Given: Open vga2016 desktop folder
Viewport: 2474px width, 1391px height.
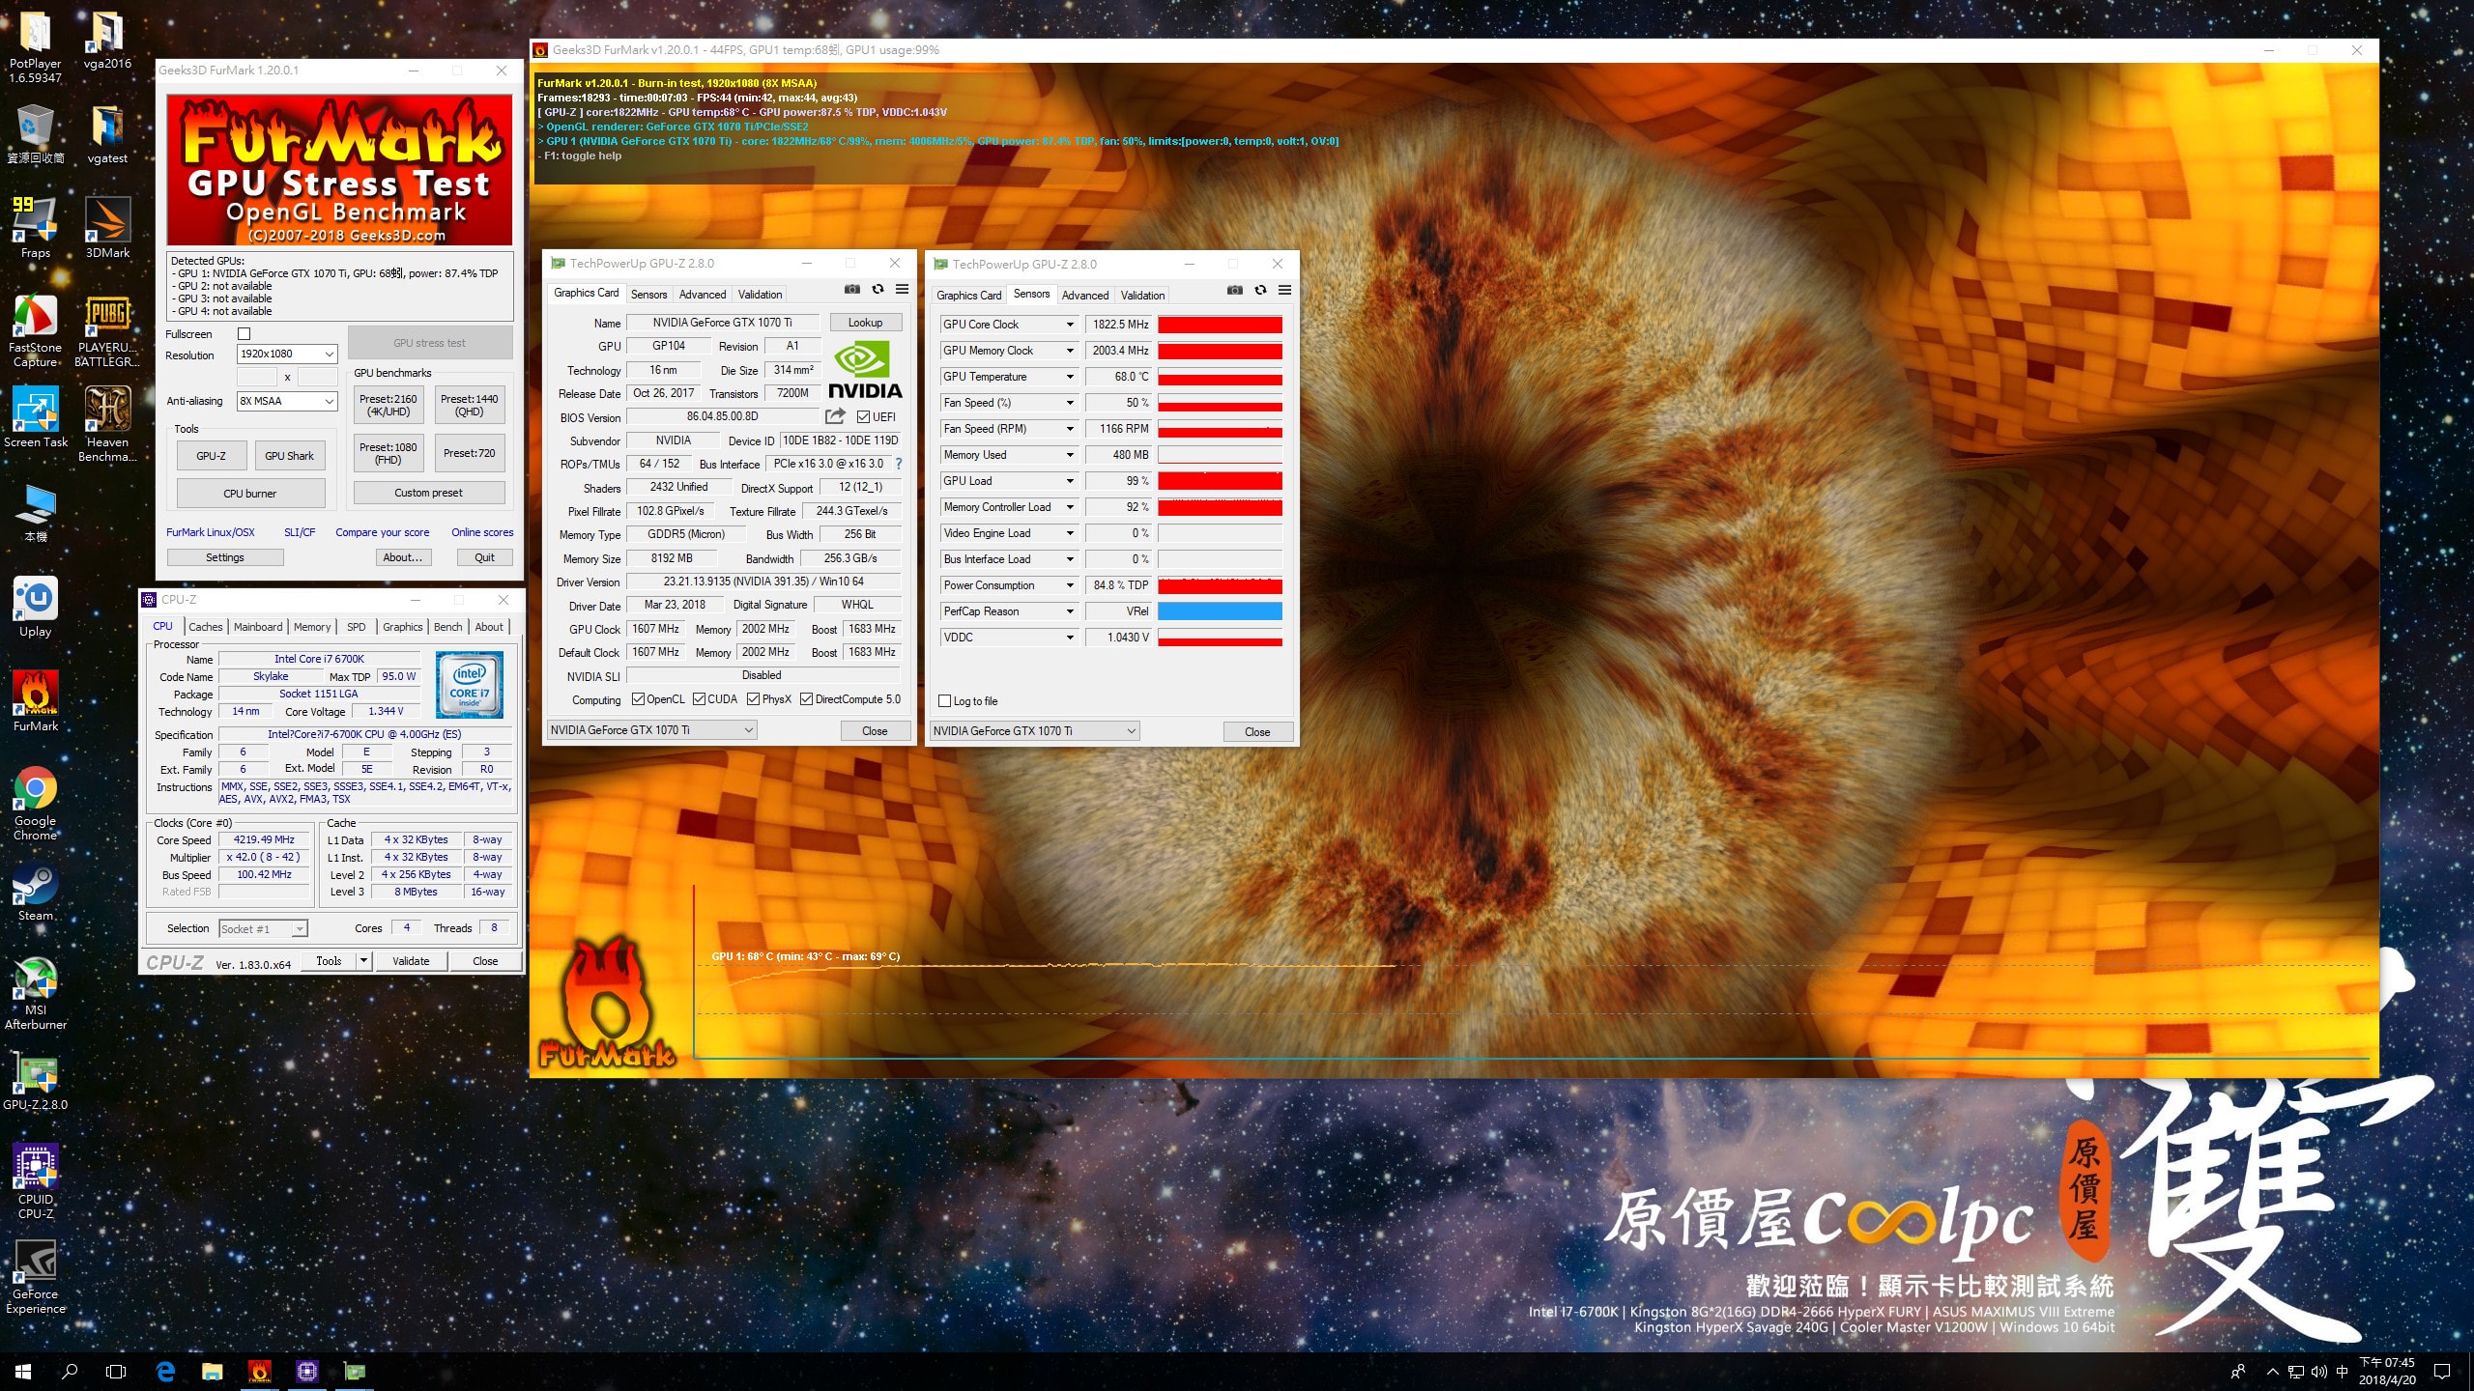Looking at the screenshot, I should 107,40.
